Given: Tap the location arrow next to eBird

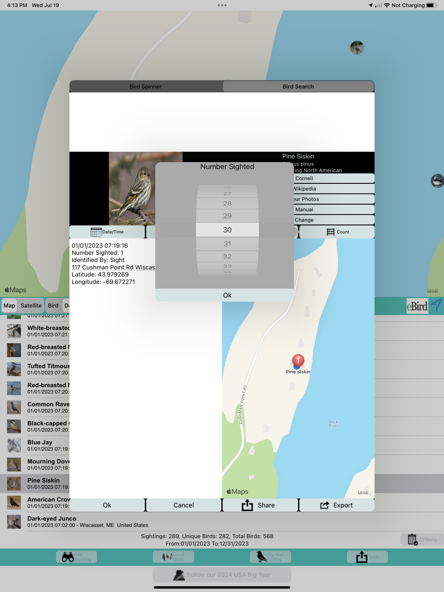Looking at the screenshot, I should (x=436, y=305).
